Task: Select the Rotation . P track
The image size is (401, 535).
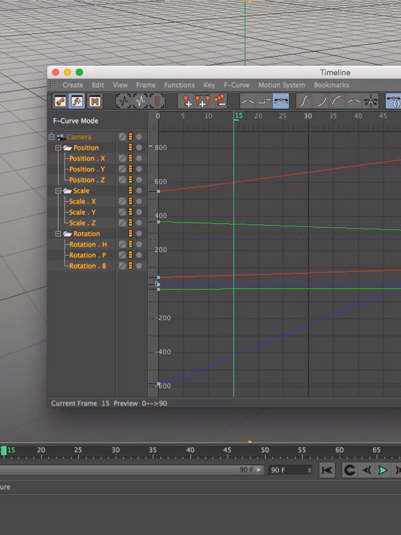Action: click(88, 255)
